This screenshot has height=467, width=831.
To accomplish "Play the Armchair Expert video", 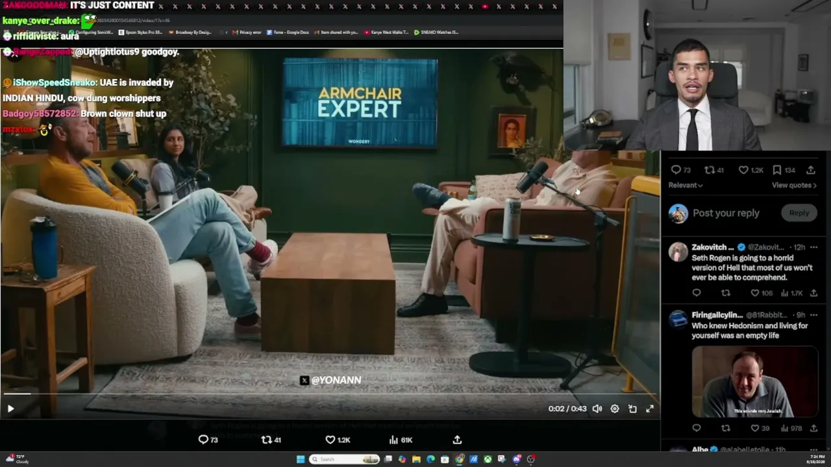I will pos(10,409).
